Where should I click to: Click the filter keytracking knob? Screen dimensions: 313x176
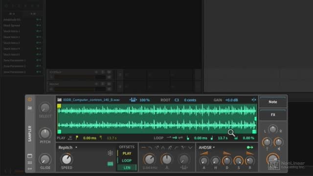pos(184,159)
